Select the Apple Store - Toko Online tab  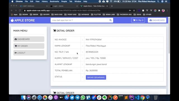pos(94,6)
